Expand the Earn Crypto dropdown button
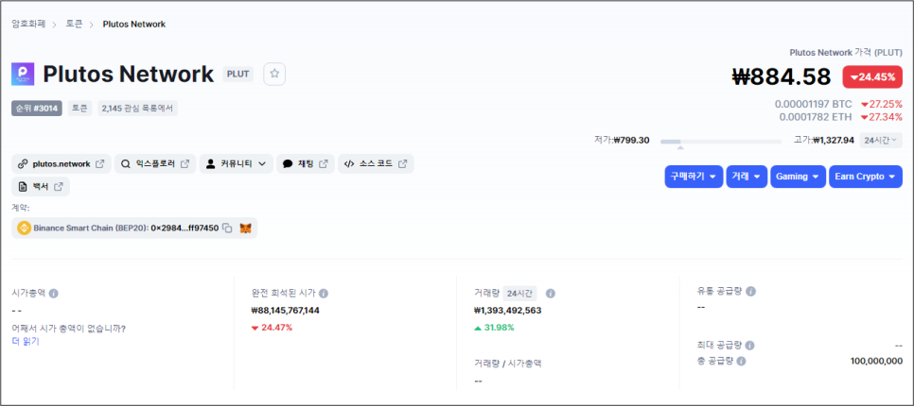This screenshot has width=914, height=406. [x=866, y=177]
